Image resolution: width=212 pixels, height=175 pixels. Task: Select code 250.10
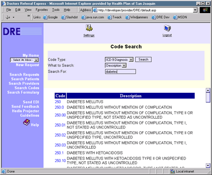point(60,160)
